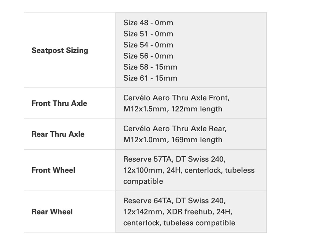
Task: Select the Cervélo Aero Thru Axle Rear text
Action: 175,129
